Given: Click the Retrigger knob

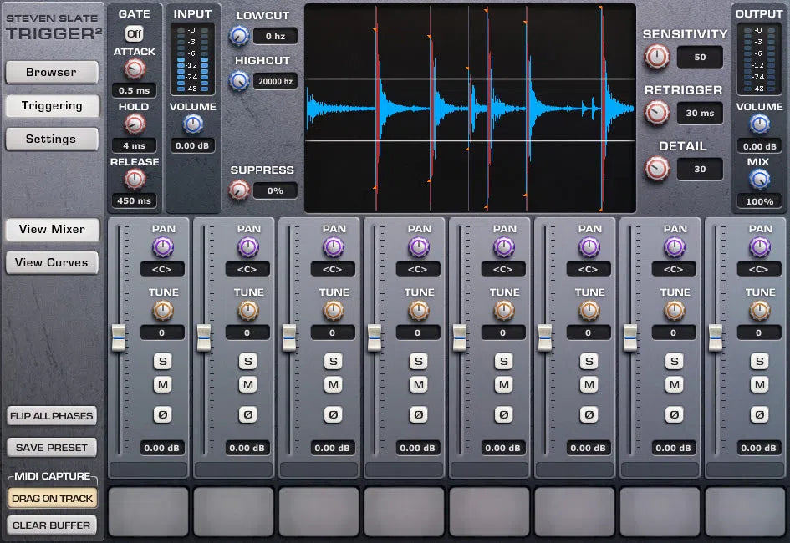Looking at the screenshot, I should coord(657,112).
